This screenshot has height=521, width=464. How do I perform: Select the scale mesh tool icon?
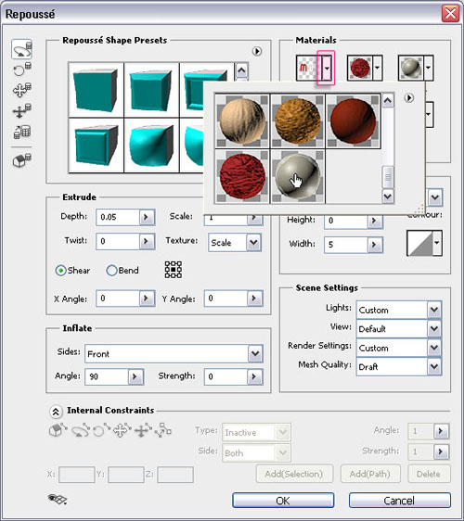22,132
